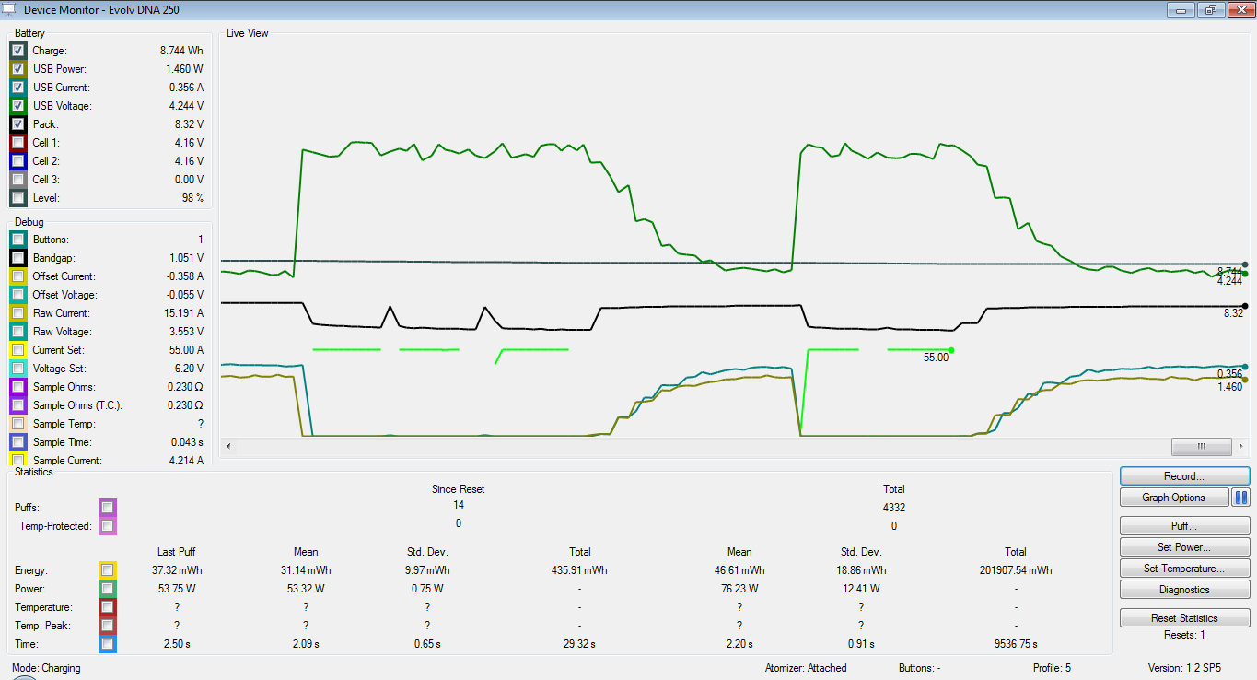The image size is (1257, 680).
Task: Click the Resets: 1 label
Action: 1185,635
